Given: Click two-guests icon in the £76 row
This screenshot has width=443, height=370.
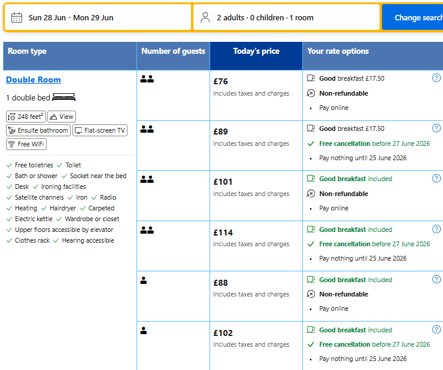Looking at the screenshot, I should [147, 79].
